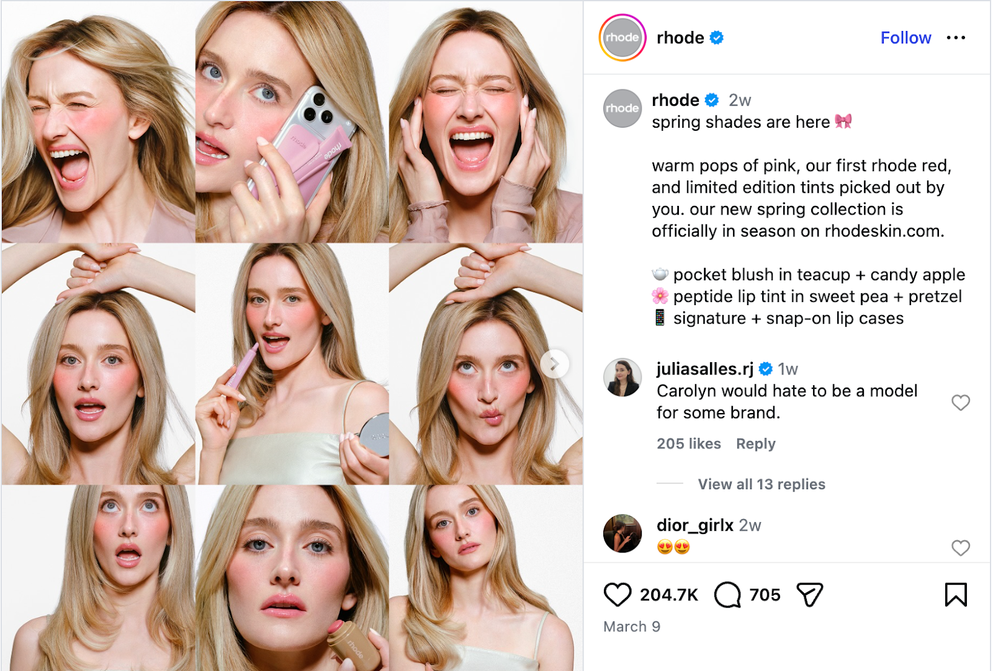Click the 2w timestamp on rhode's caption

(x=739, y=100)
